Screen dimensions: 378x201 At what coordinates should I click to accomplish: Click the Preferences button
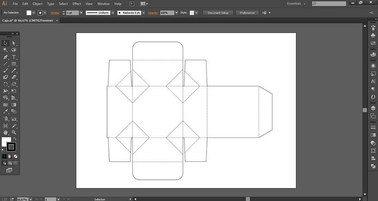click(x=247, y=13)
